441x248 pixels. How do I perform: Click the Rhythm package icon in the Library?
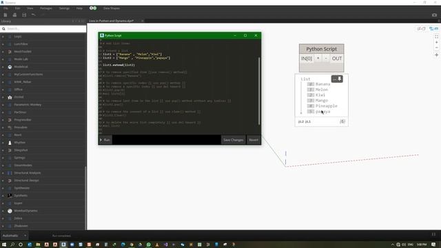pos(10,143)
